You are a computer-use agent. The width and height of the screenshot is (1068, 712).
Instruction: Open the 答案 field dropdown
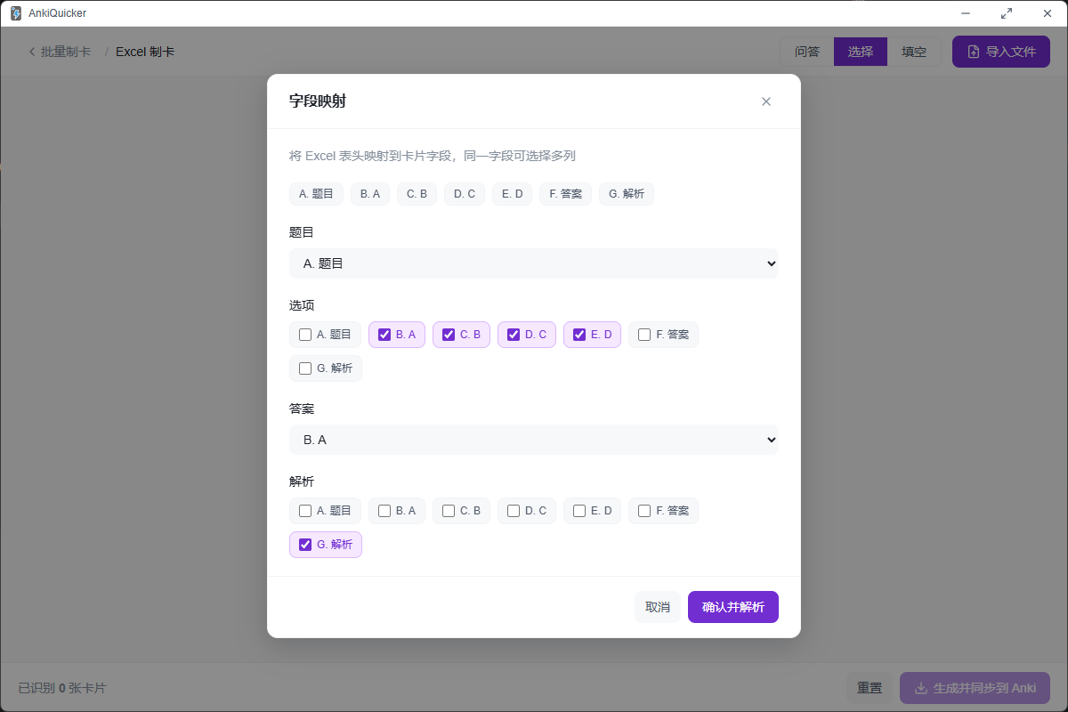(534, 440)
